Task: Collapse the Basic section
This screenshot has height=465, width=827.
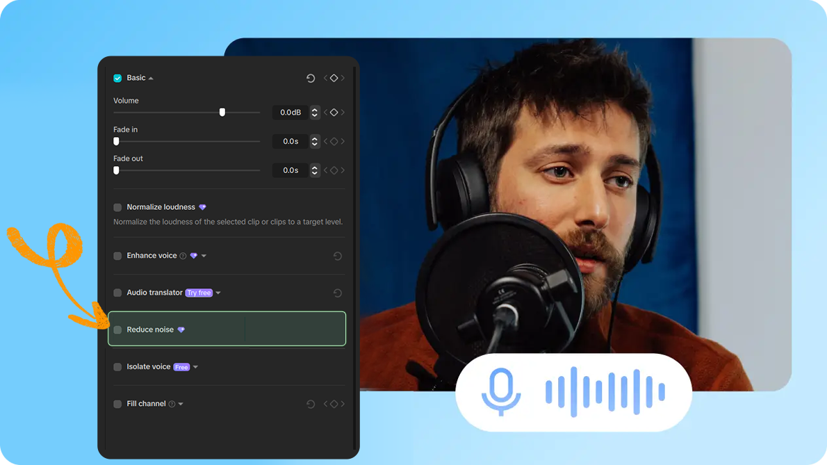Action: 151,78
